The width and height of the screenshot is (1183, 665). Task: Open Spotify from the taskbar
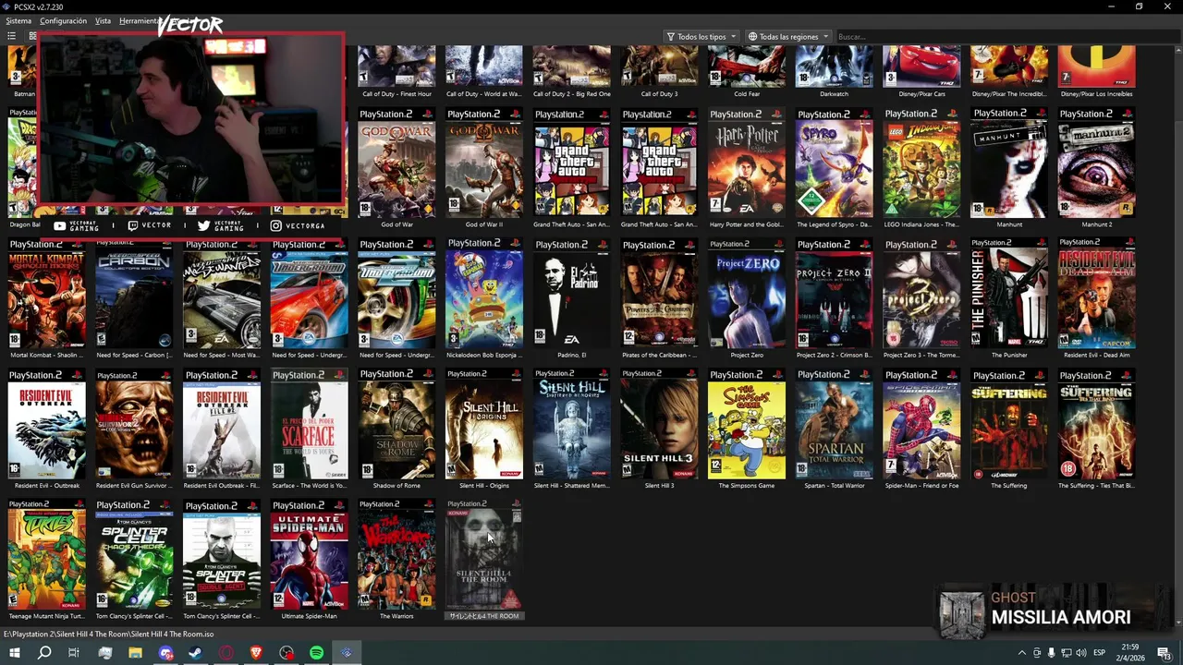(x=316, y=653)
